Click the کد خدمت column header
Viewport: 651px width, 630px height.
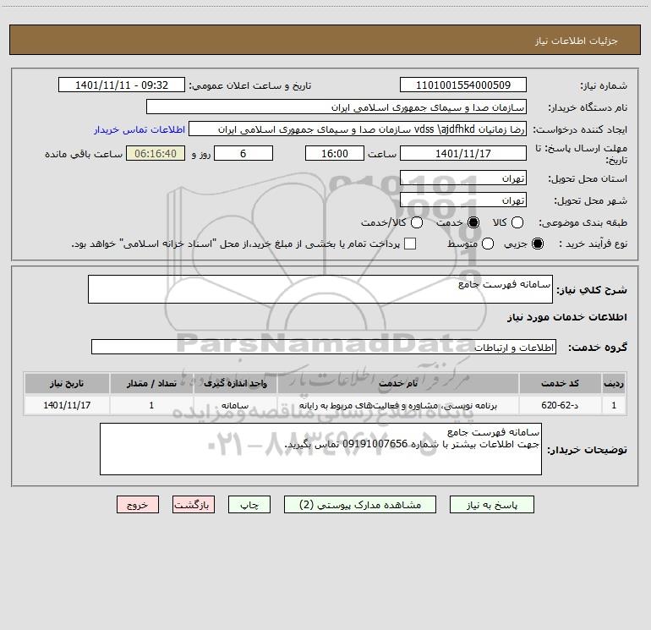pyautogui.click(x=560, y=383)
